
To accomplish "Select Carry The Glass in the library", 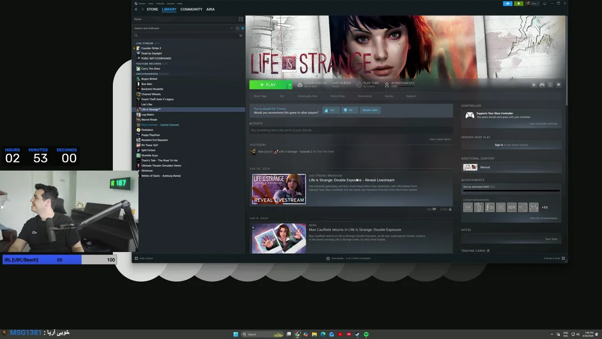I will tap(150, 69).
